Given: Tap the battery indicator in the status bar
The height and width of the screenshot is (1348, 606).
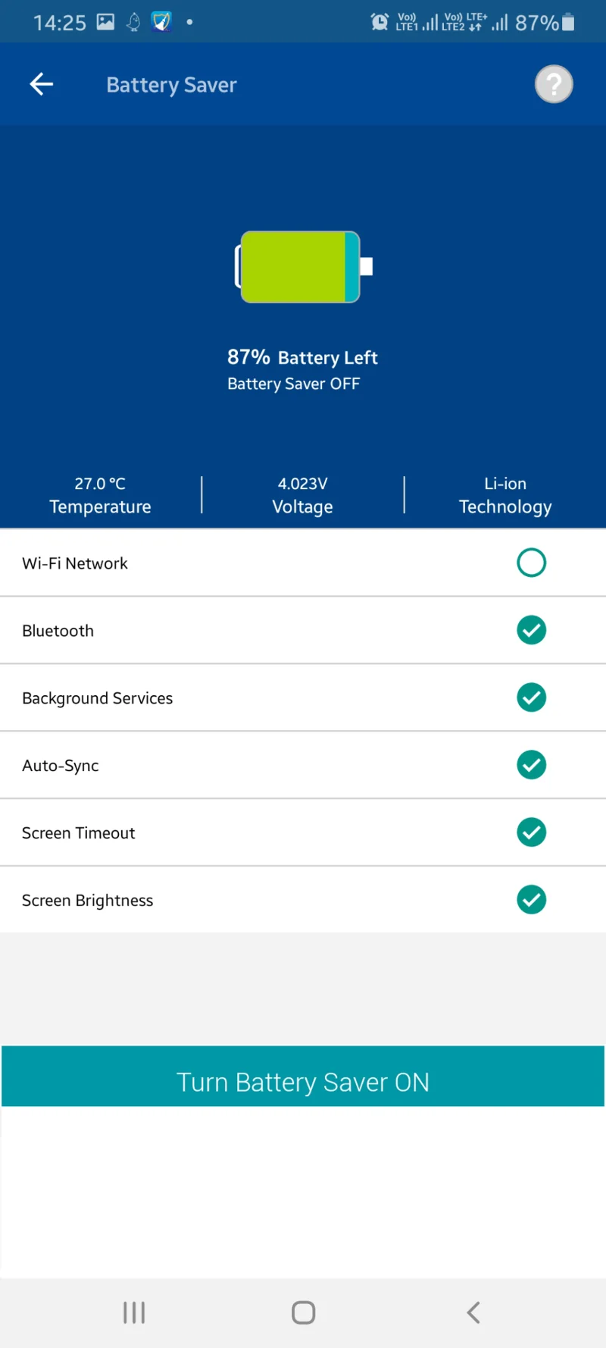Looking at the screenshot, I should (x=564, y=22).
